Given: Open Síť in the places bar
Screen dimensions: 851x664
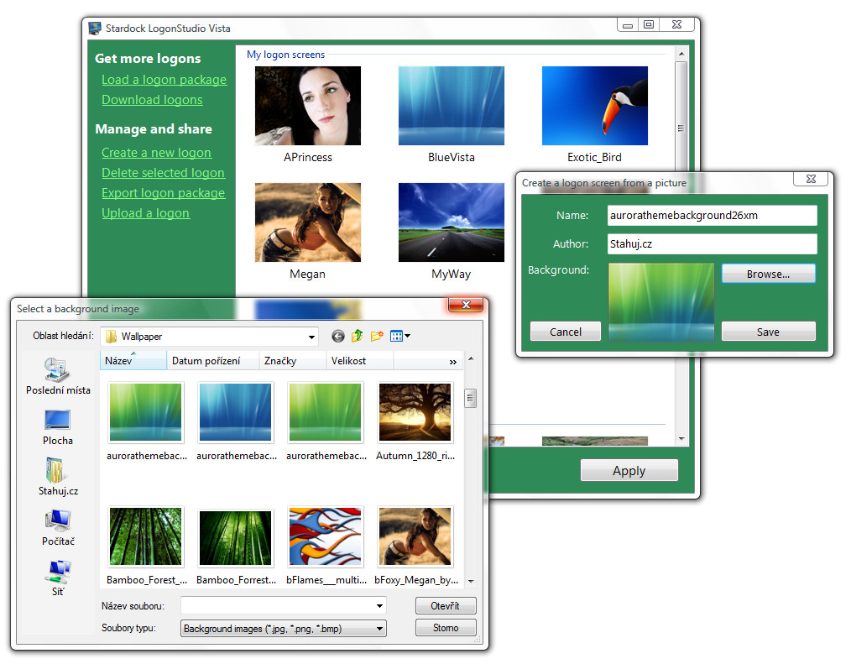Looking at the screenshot, I should click(58, 578).
